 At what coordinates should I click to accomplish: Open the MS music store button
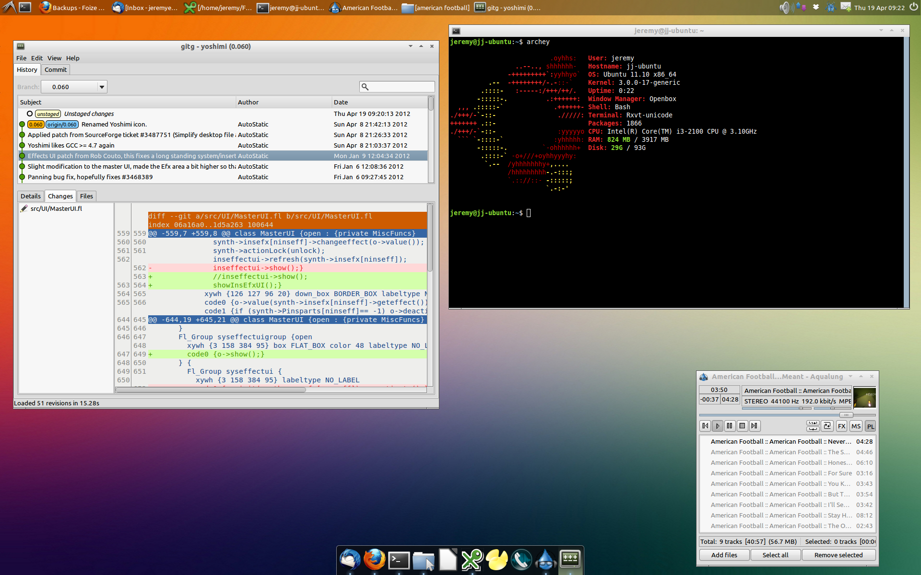856,426
